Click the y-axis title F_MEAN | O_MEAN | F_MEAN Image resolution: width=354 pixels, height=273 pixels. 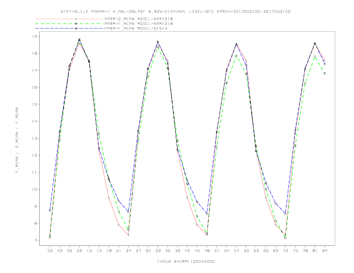(17, 140)
